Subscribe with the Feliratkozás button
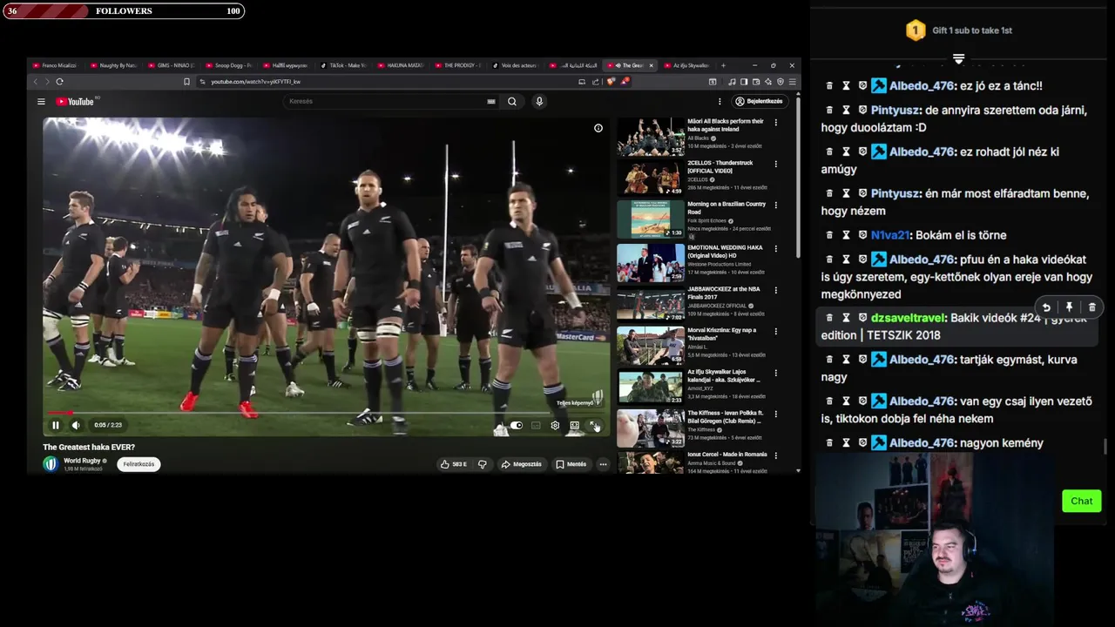 (139, 464)
